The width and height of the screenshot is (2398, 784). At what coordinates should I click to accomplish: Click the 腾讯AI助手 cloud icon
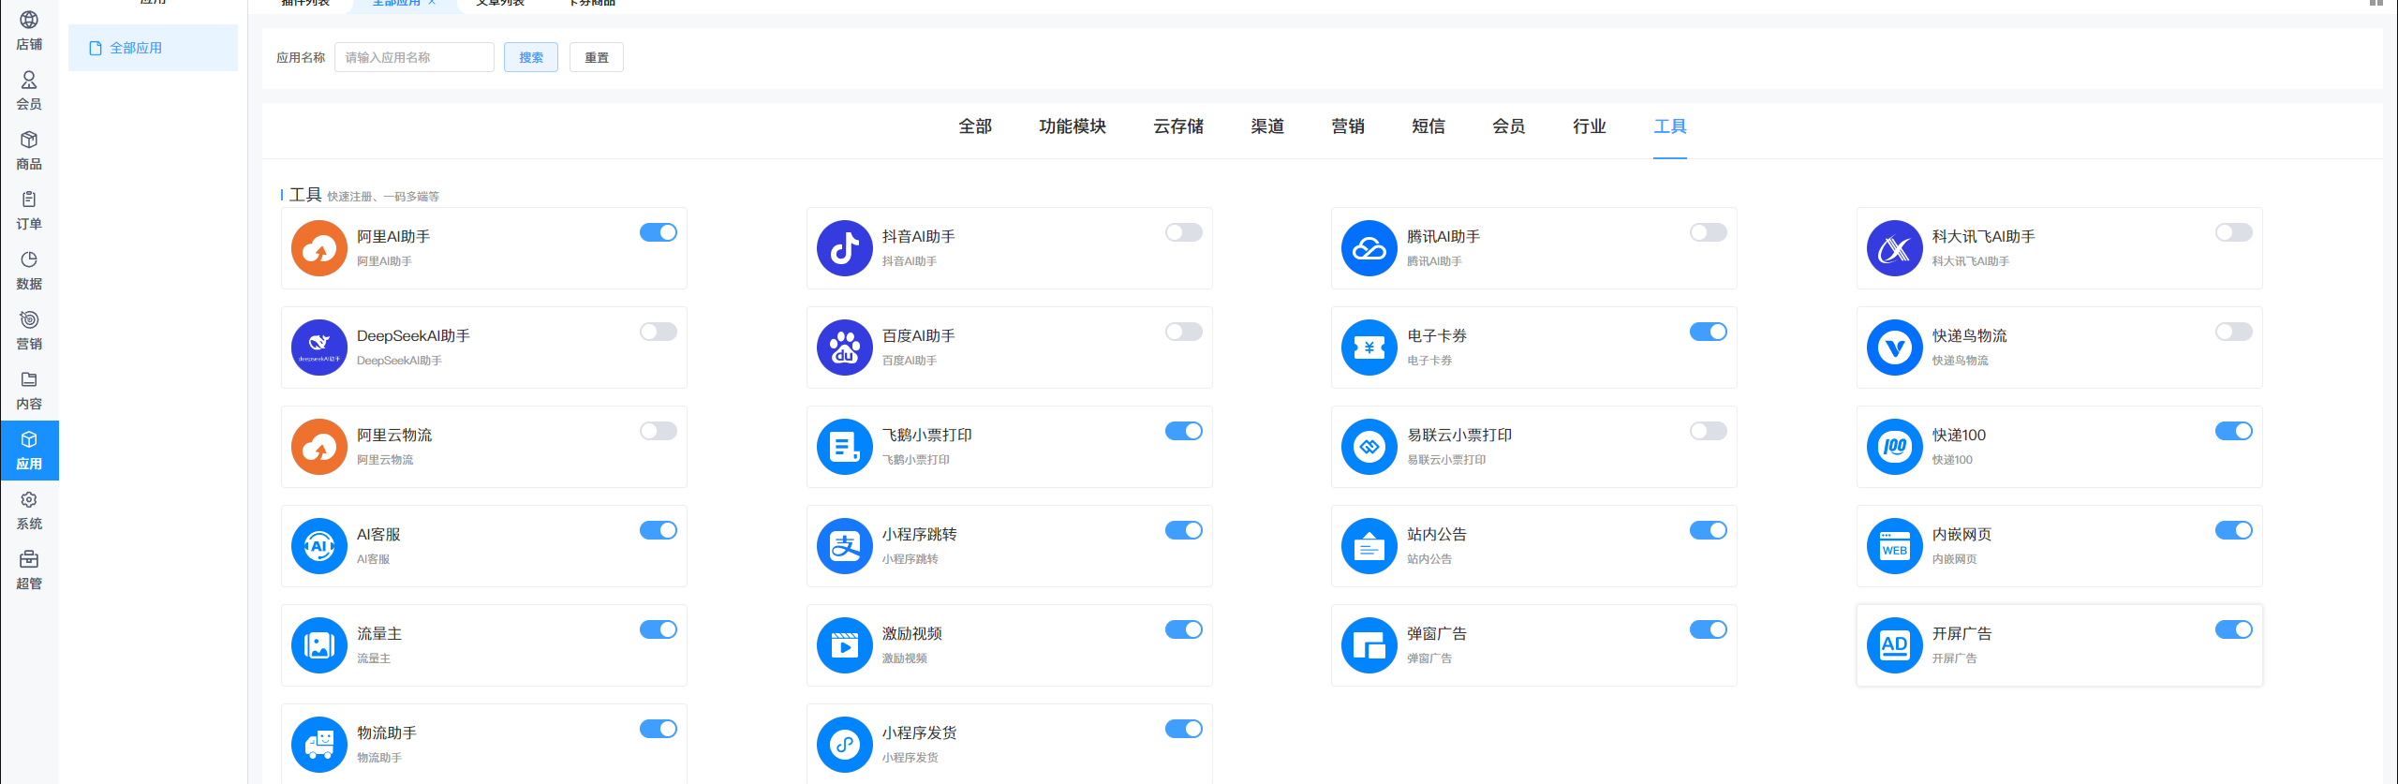pos(1369,248)
